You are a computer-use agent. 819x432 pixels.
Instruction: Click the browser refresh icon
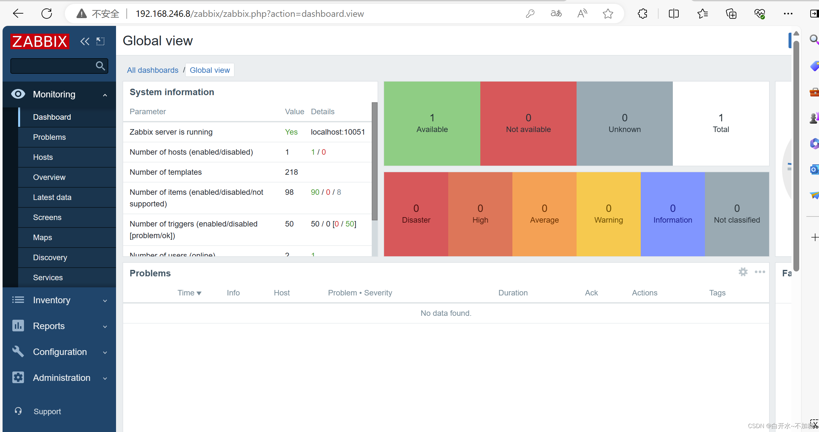[x=47, y=14]
